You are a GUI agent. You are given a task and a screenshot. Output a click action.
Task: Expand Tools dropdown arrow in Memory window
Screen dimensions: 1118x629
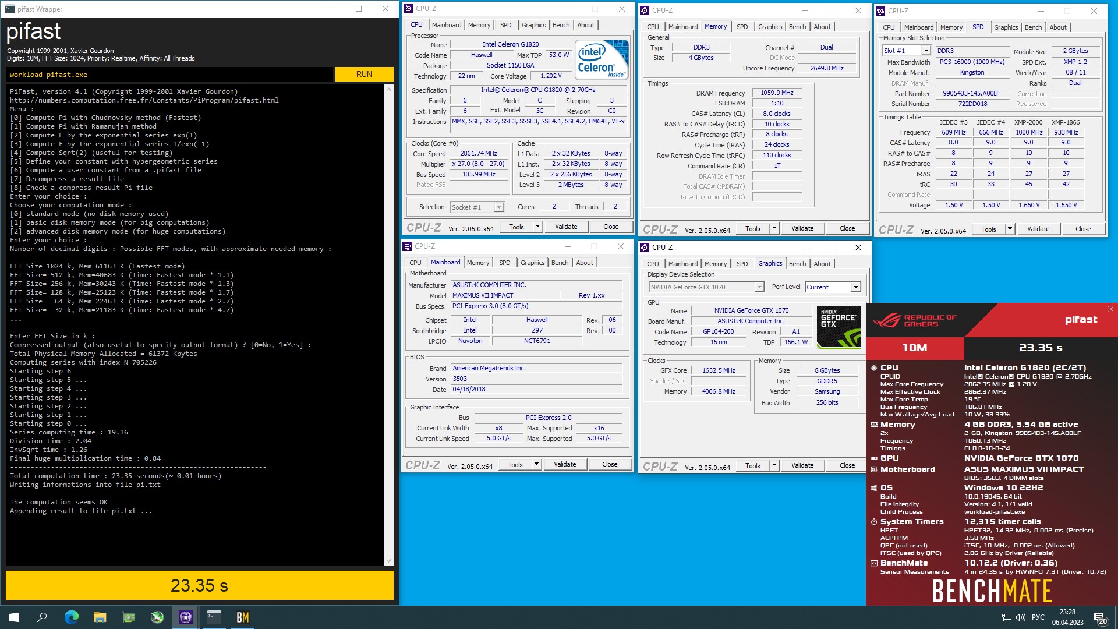click(x=774, y=228)
